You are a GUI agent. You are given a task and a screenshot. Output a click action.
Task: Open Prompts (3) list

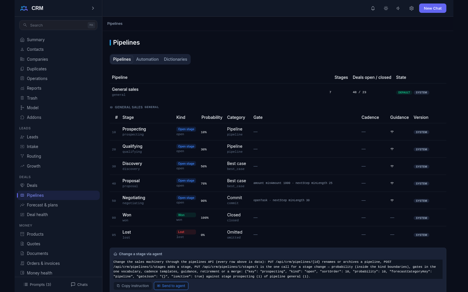click(x=37, y=284)
